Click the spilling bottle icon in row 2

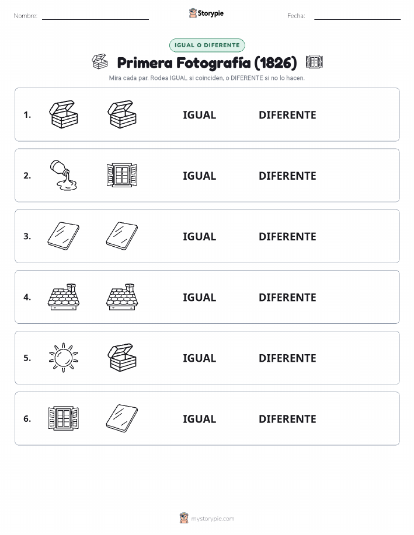point(64,175)
